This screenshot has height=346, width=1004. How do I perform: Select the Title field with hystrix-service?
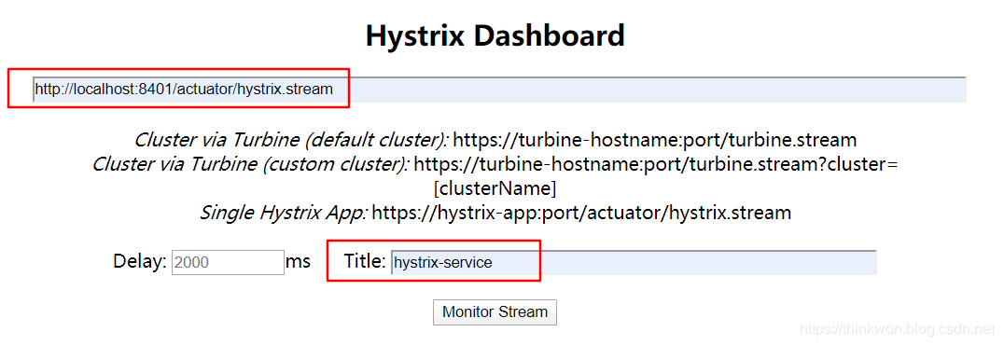(x=634, y=262)
